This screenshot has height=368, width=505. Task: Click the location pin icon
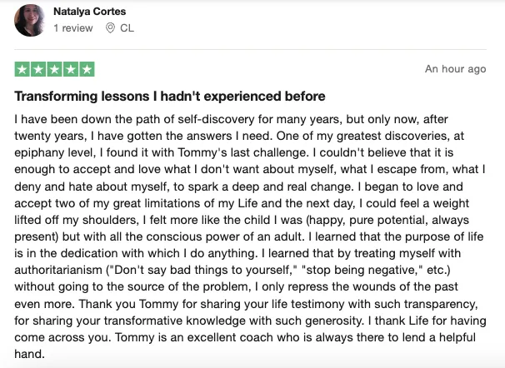110,28
